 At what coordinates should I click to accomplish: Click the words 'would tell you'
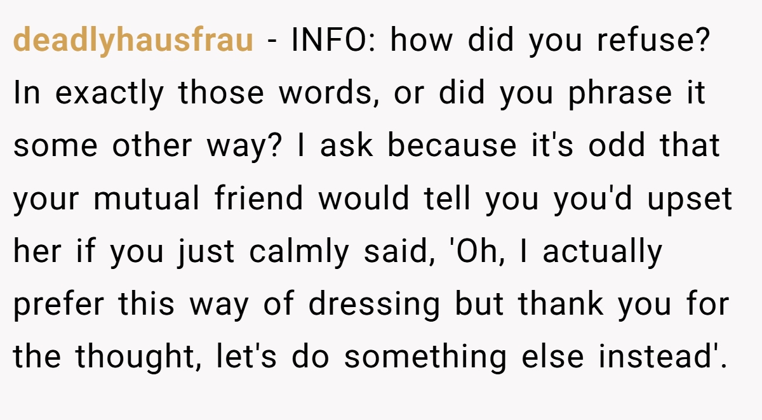pos(429,199)
